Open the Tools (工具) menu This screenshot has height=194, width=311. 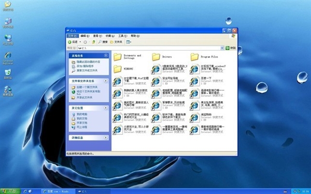click(x=122, y=36)
